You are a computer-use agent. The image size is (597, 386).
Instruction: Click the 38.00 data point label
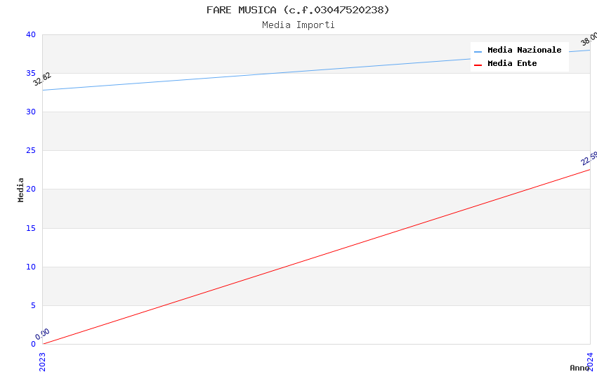(589, 39)
